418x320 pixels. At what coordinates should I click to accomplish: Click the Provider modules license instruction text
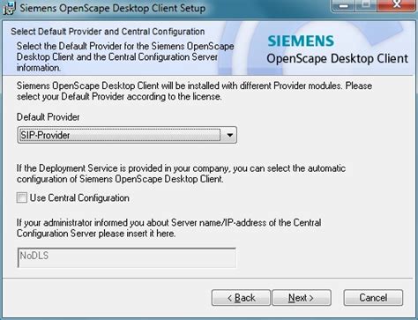[194, 91]
